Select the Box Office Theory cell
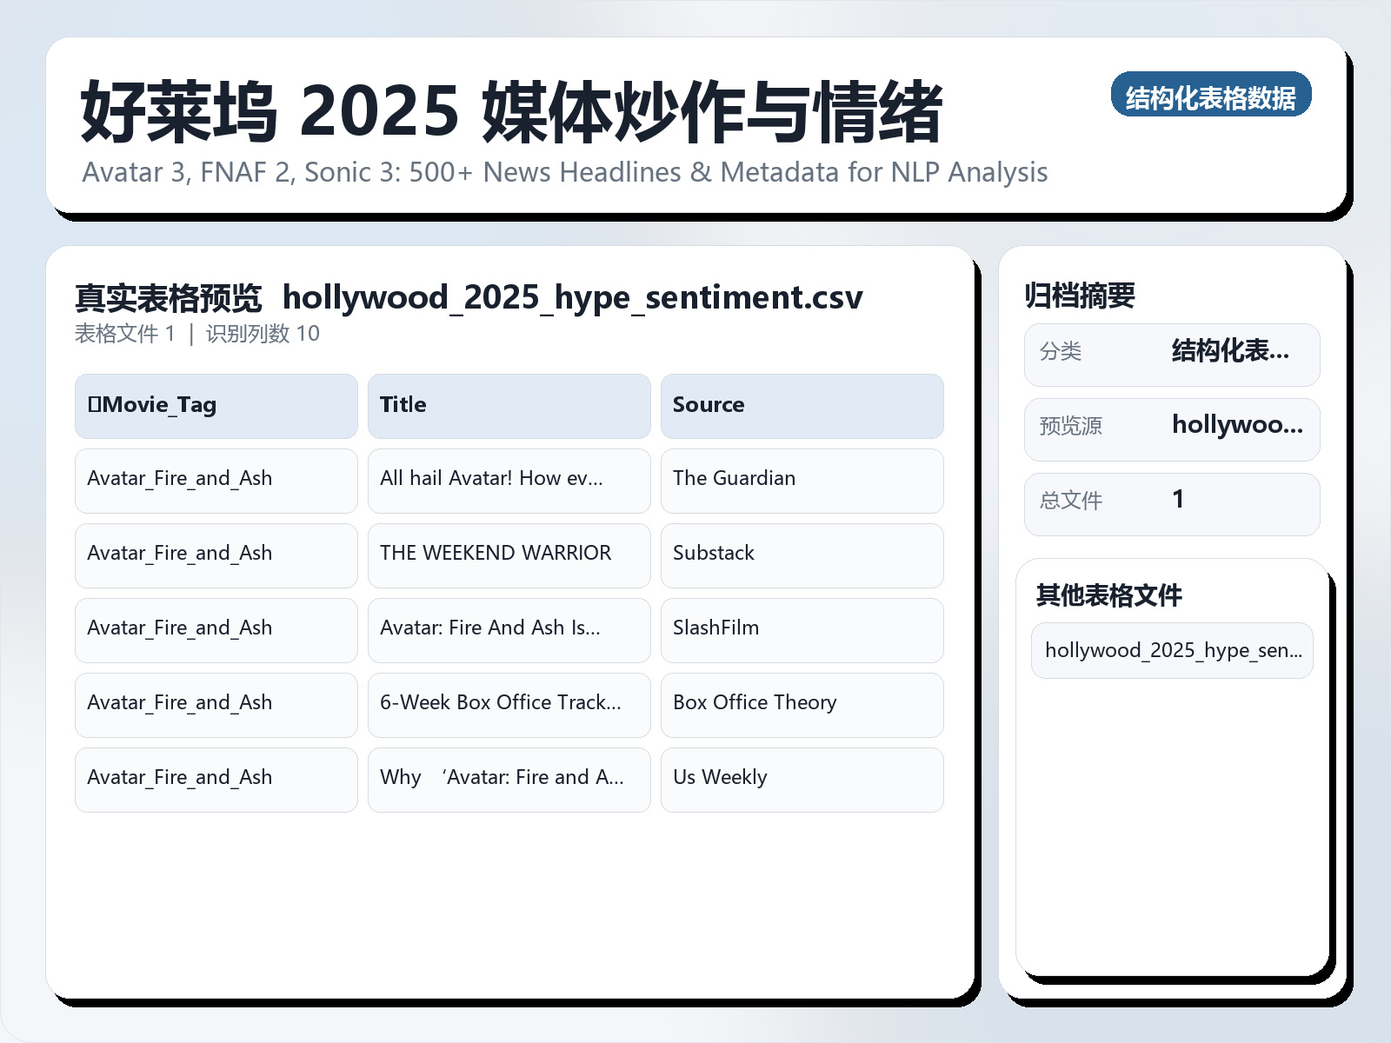 click(x=802, y=704)
